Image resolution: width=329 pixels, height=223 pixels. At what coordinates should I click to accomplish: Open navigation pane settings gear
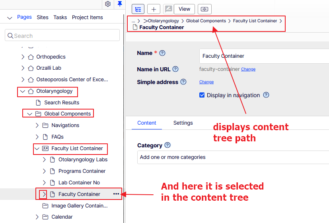point(108,4)
